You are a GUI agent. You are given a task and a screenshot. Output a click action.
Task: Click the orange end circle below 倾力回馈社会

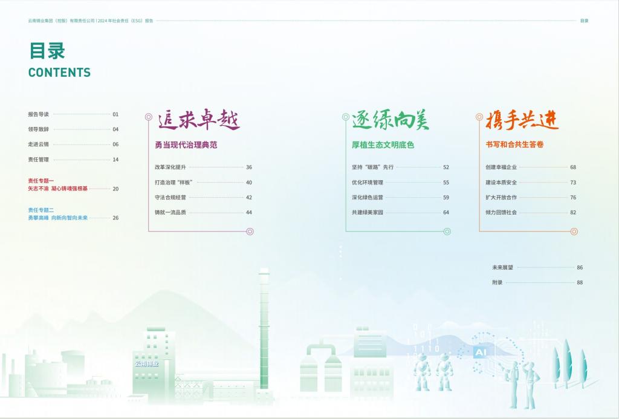click(574, 231)
